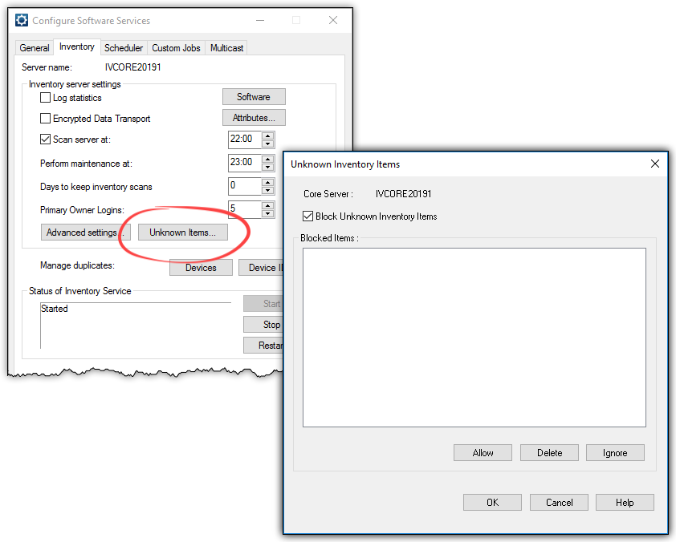Screen dimensions: 676x542
Task: Close the Unknown Inventory Items dialog
Action: click(x=655, y=164)
